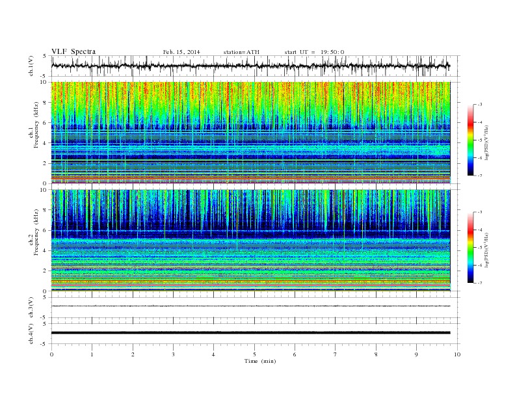Click time axis tick label "1"
The height and width of the screenshot is (398, 515).
[x=92, y=354]
